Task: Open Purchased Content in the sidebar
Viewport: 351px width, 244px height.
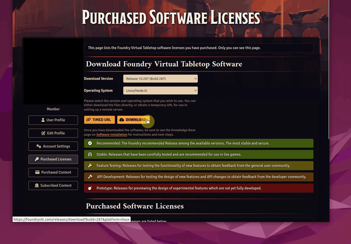Action: 53,172
